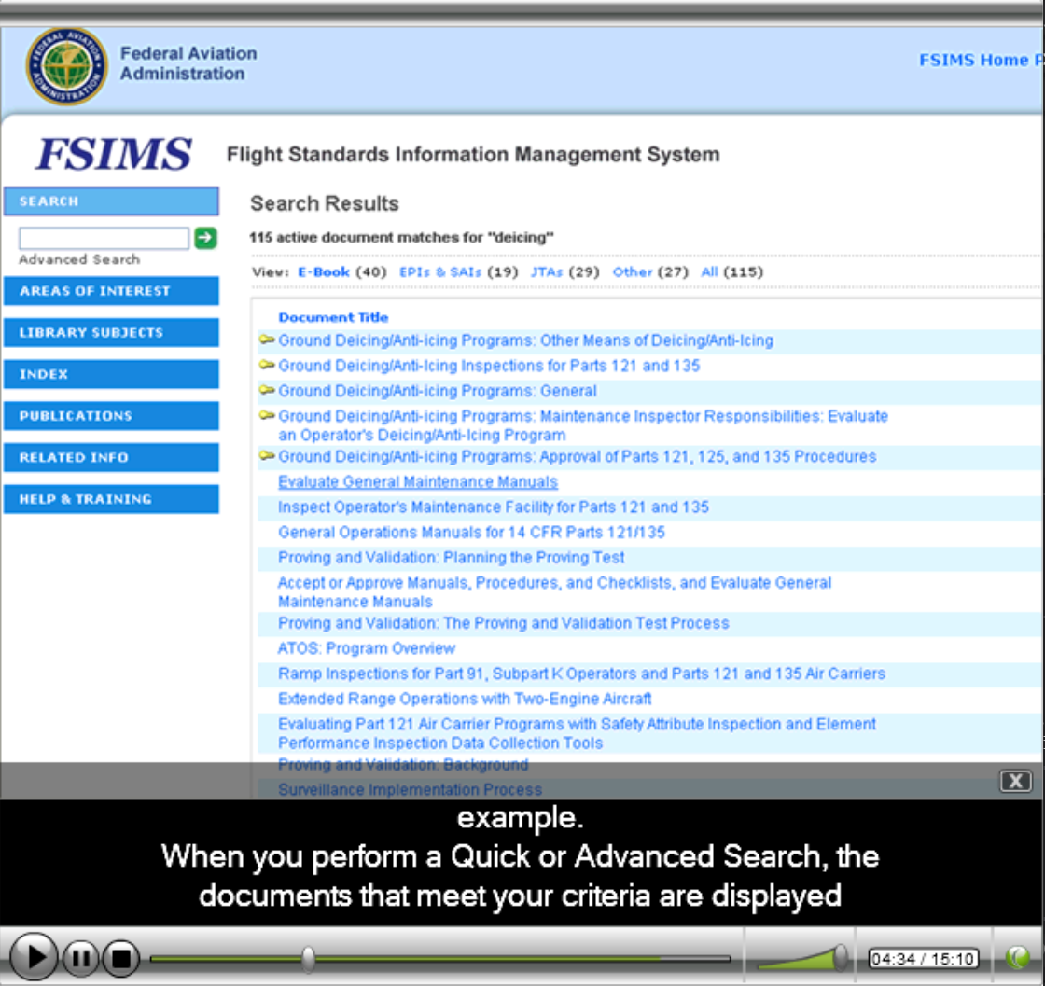Click the folder icon beside Approval of Parts 121, 125, and 135 Procedures
Viewport: 1045px width, 986px height.
click(x=267, y=456)
